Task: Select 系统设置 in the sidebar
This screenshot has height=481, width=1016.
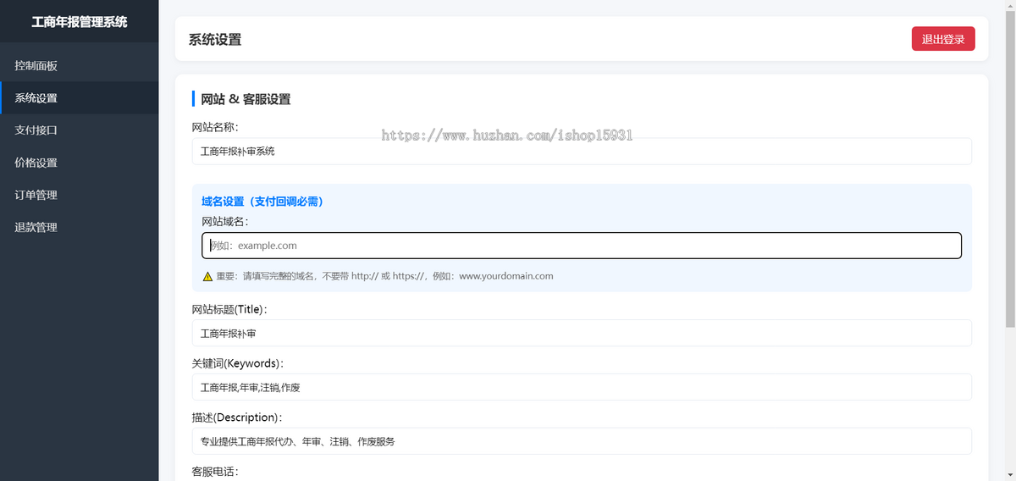Action: point(80,98)
